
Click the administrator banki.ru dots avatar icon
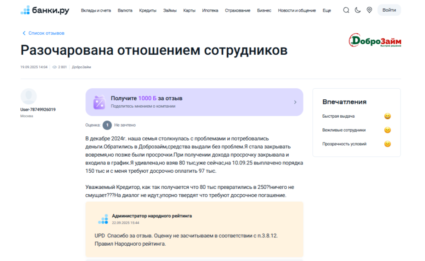click(103, 219)
